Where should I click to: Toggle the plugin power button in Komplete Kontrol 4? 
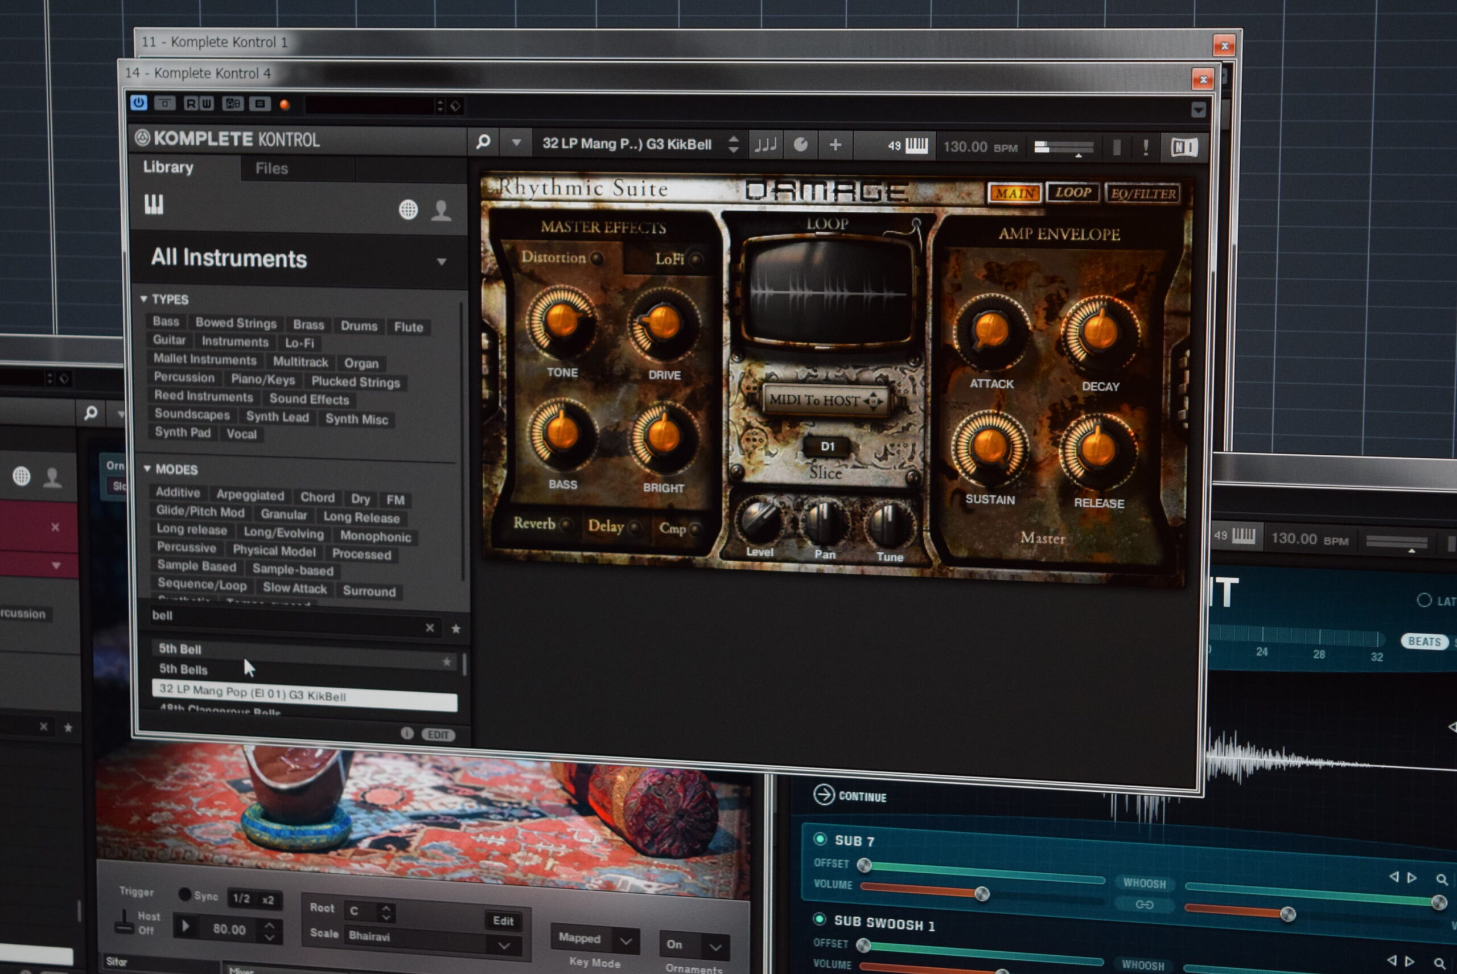pyautogui.click(x=138, y=102)
